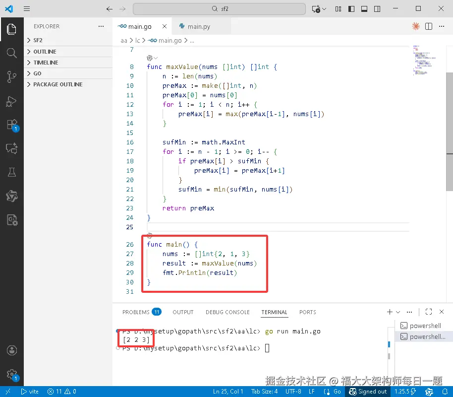Close the main.go tab
Viewport: 453px width, 397px height.
pos(165,26)
